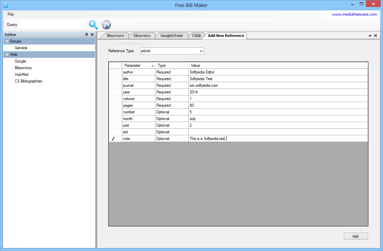Select Google in the sidebar tree

tap(20, 61)
